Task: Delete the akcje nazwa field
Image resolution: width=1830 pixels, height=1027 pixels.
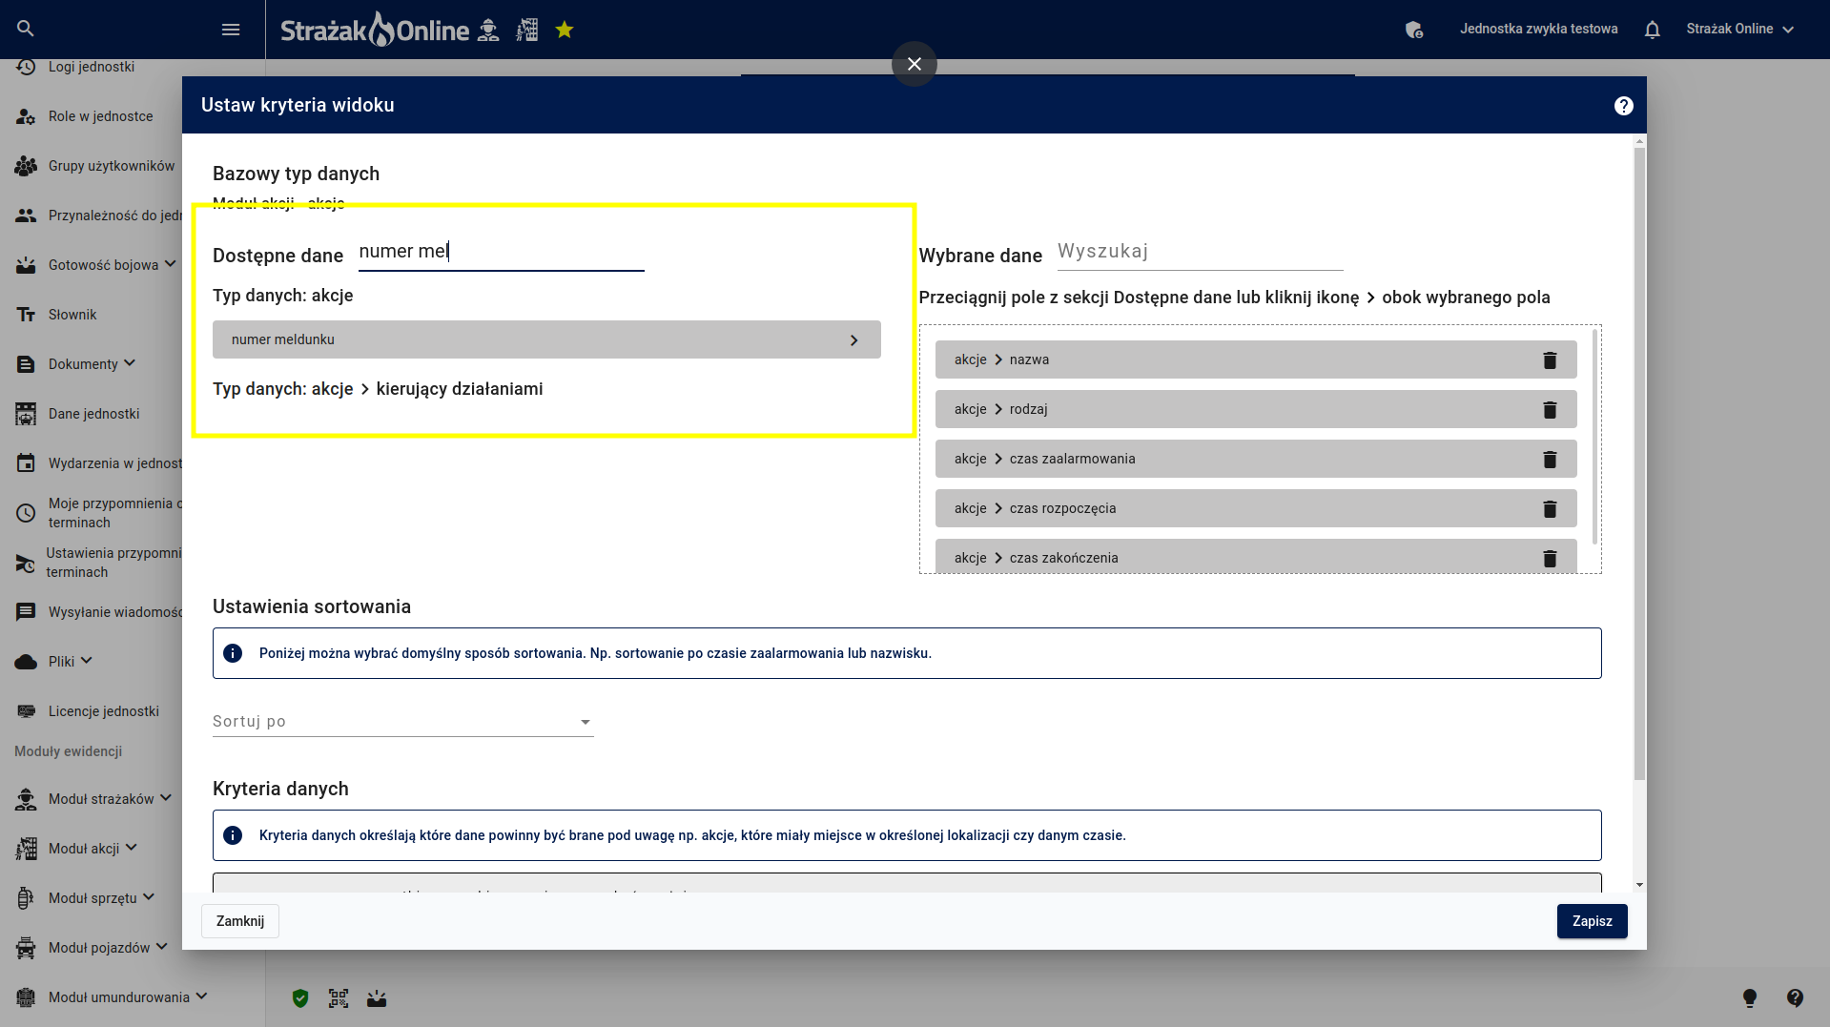Action: tap(1550, 359)
